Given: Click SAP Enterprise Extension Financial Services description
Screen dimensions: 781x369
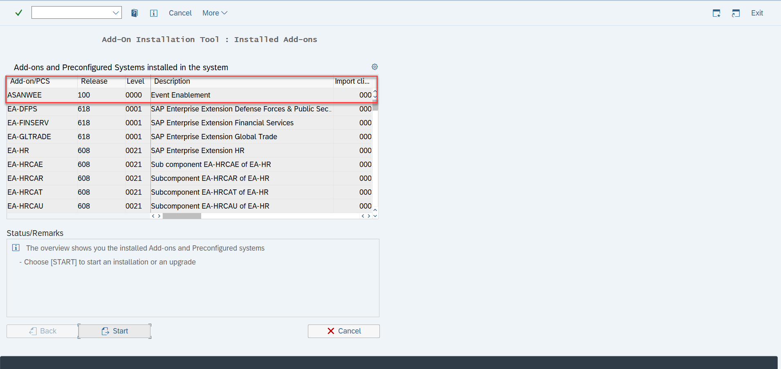Looking at the screenshot, I should click(222, 123).
